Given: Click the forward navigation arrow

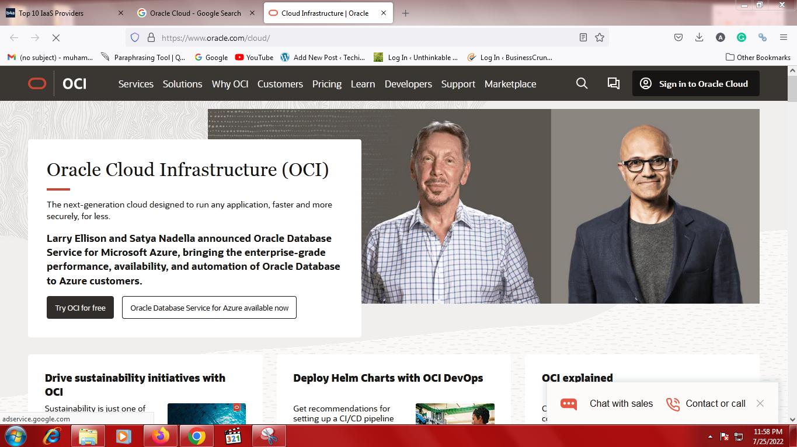Looking at the screenshot, I should [35, 37].
